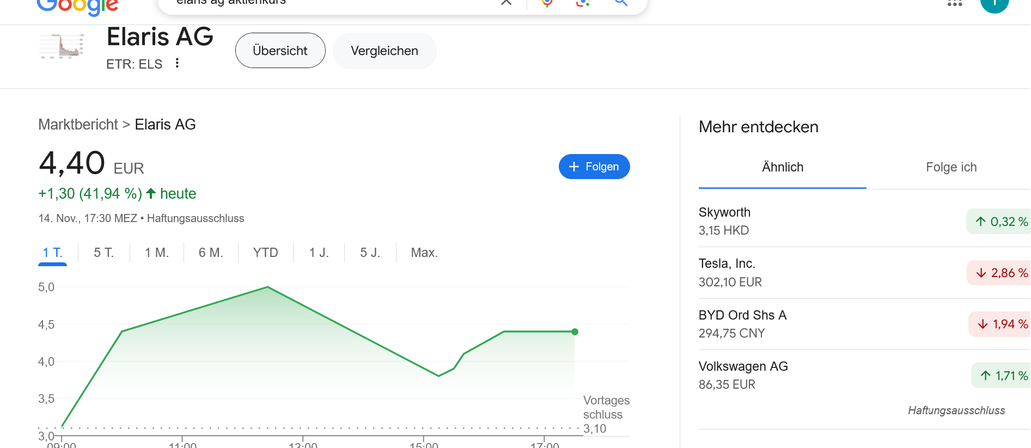Switch chart to YTD range
This screenshot has height=448, width=1031.
pos(265,253)
